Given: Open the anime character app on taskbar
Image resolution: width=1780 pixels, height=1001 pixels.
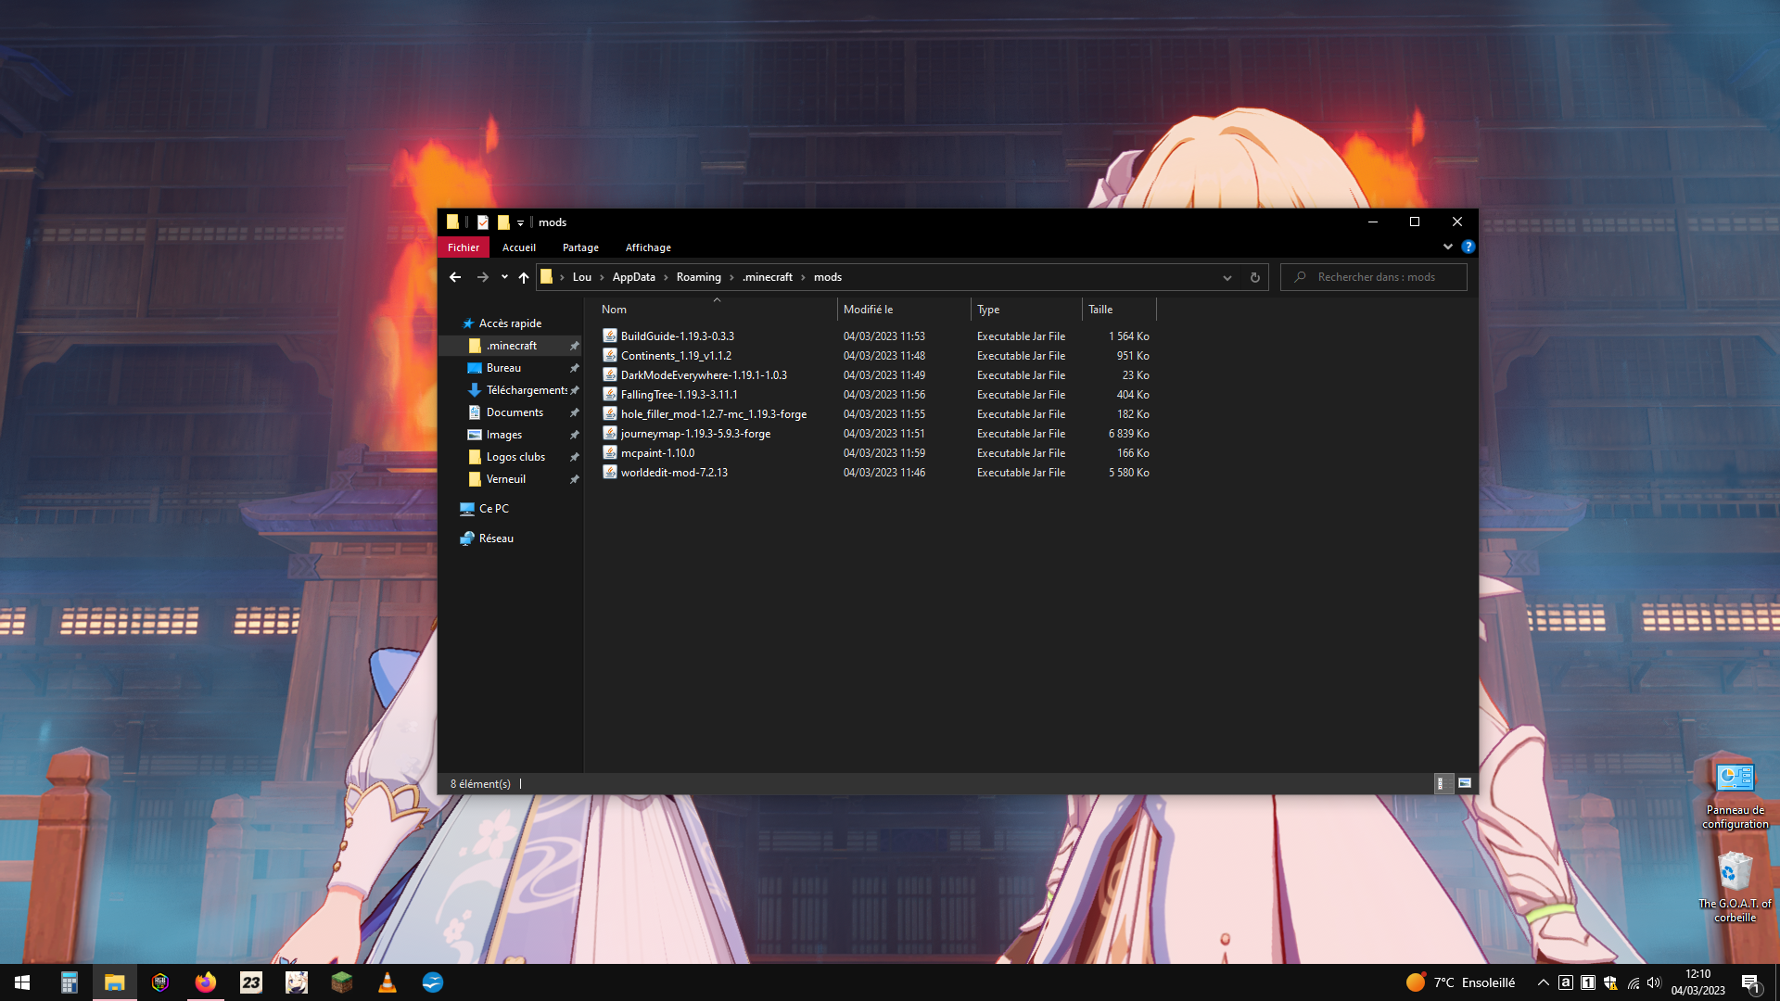Looking at the screenshot, I should tap(297, 982).
